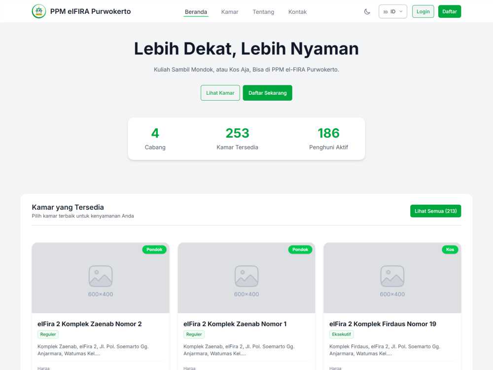The image size is (493, 370).
Task: Click the PPM elFIRA logo icon
Action: pos(39,11)
